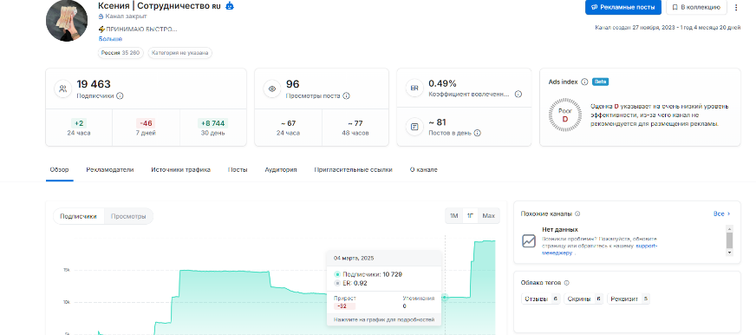
Task: Click the blue bot icon beside the channel name
Action: tap(230, 6)
